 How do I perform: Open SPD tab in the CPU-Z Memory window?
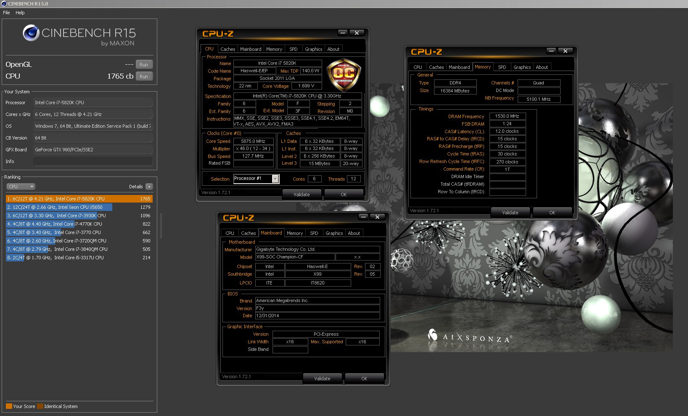(502, 67)
